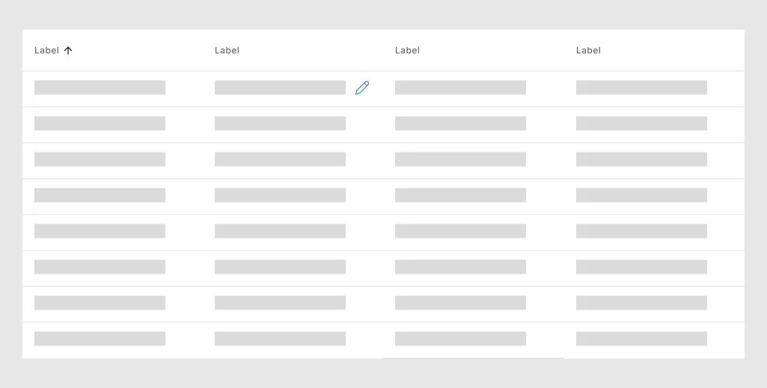Select the third row's third column cell

[x=460, y=159]
